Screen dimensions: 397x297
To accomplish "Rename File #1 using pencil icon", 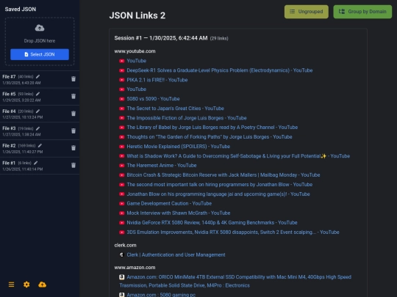I will coord(36,163).
